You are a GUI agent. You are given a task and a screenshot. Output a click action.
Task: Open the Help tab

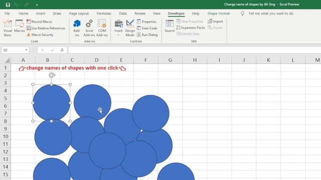coord(195,13)
